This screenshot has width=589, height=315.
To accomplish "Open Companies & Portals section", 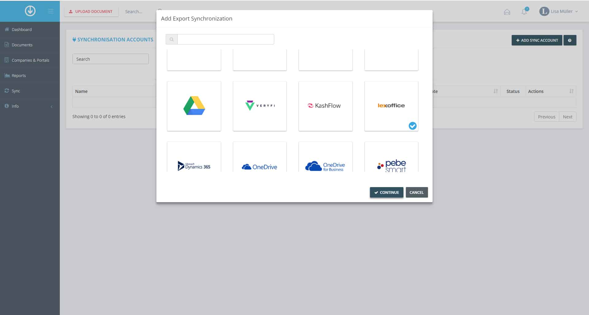I will click(30, 60).
